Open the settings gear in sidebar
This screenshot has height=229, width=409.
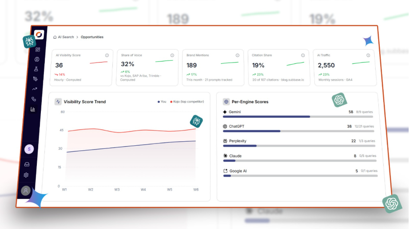(26, 175)
